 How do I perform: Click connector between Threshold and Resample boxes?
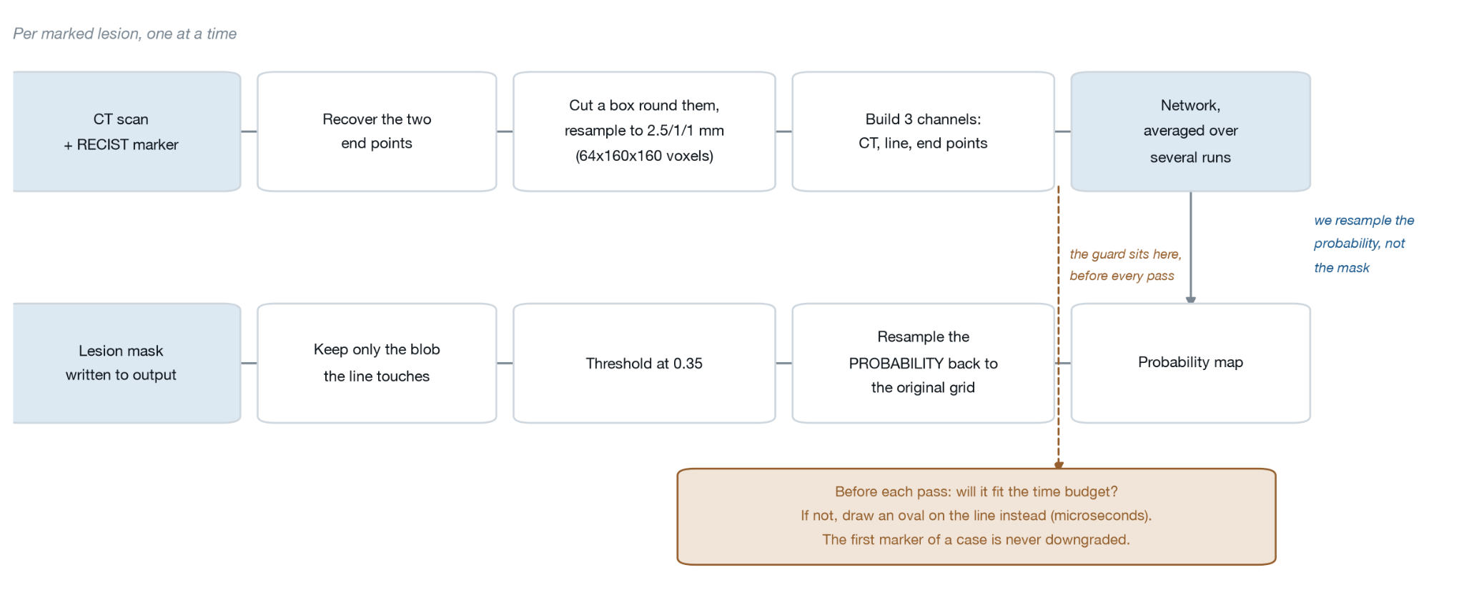coord(783,363)
